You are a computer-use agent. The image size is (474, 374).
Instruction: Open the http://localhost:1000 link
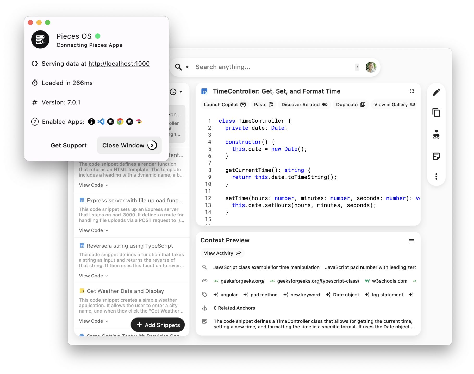(119, 63)
